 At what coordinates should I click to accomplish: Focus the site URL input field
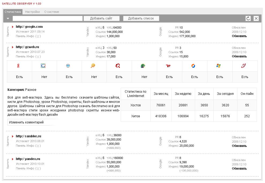(x=47, y=18)
